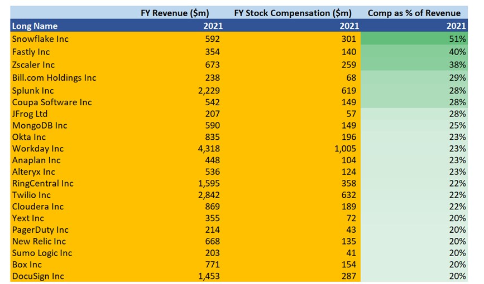Click the 'FY Stock Compensation ($m)' header
Image resolution: width=484 pixels, height=284 pixels.
tap(293, 13)
